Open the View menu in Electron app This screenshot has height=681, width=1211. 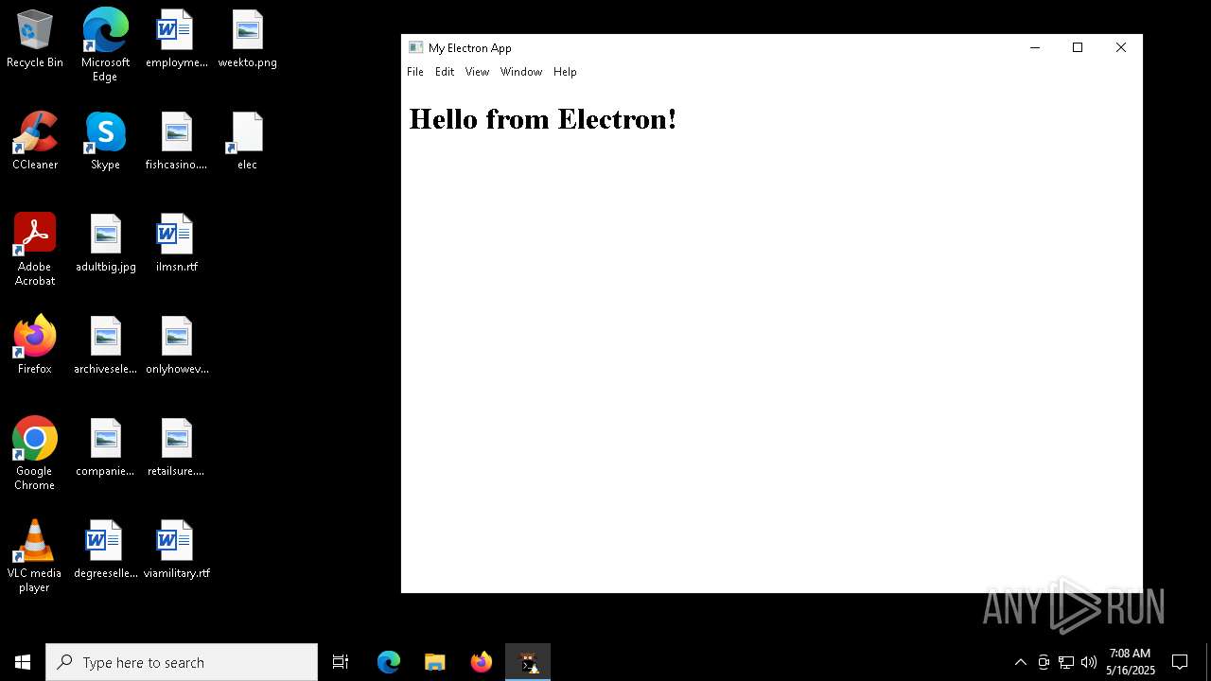477,72
